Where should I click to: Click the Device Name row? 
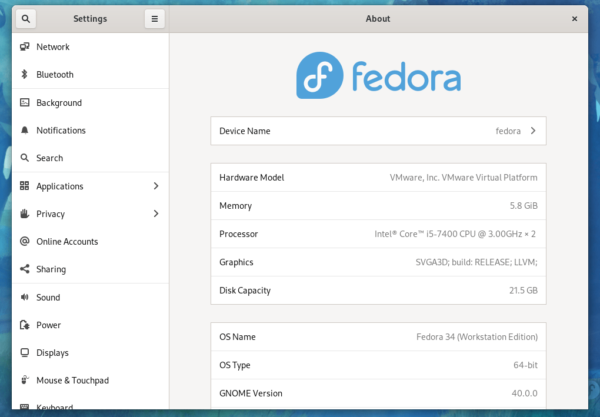(x=378, y=131)
